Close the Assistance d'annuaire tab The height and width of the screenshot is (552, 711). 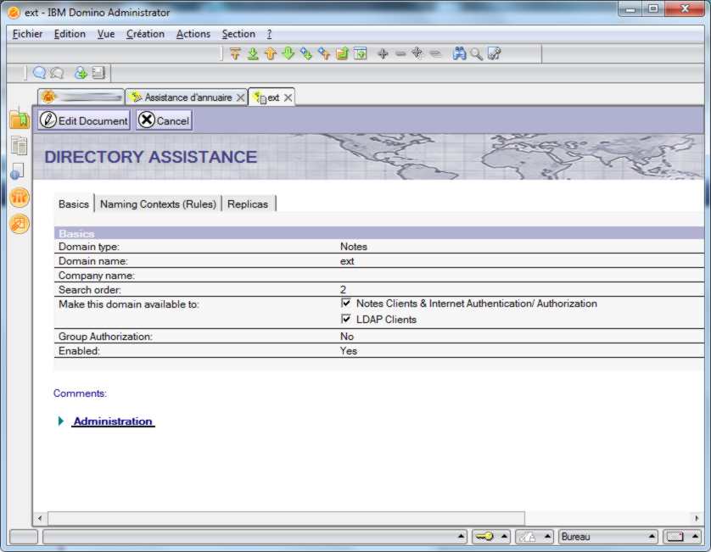tap(240, 98)
